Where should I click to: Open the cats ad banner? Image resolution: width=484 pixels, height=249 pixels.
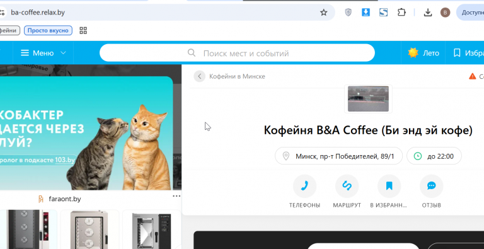(86, 133)
